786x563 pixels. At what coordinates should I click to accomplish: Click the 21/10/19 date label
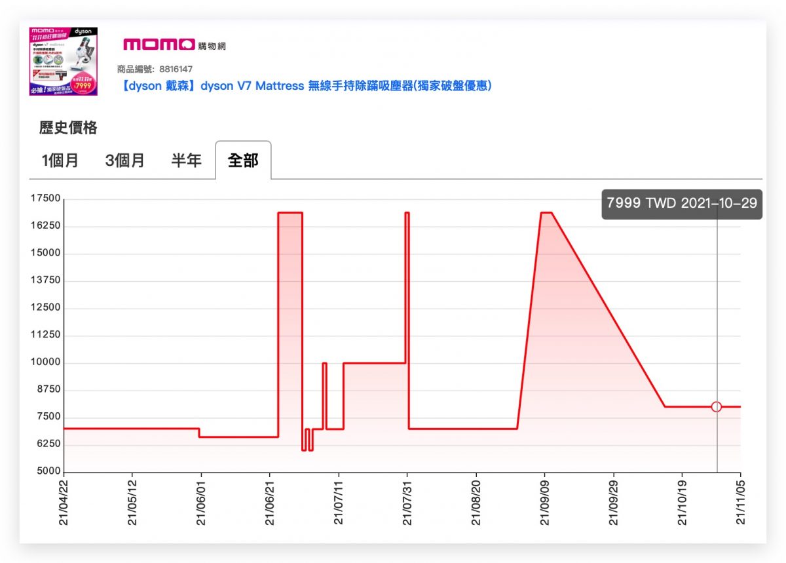point(683,502)
